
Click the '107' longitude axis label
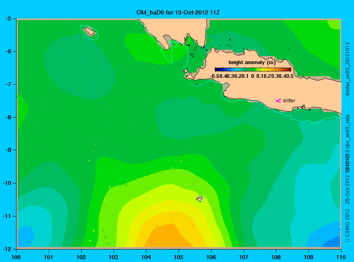click(x=244, y=257)
